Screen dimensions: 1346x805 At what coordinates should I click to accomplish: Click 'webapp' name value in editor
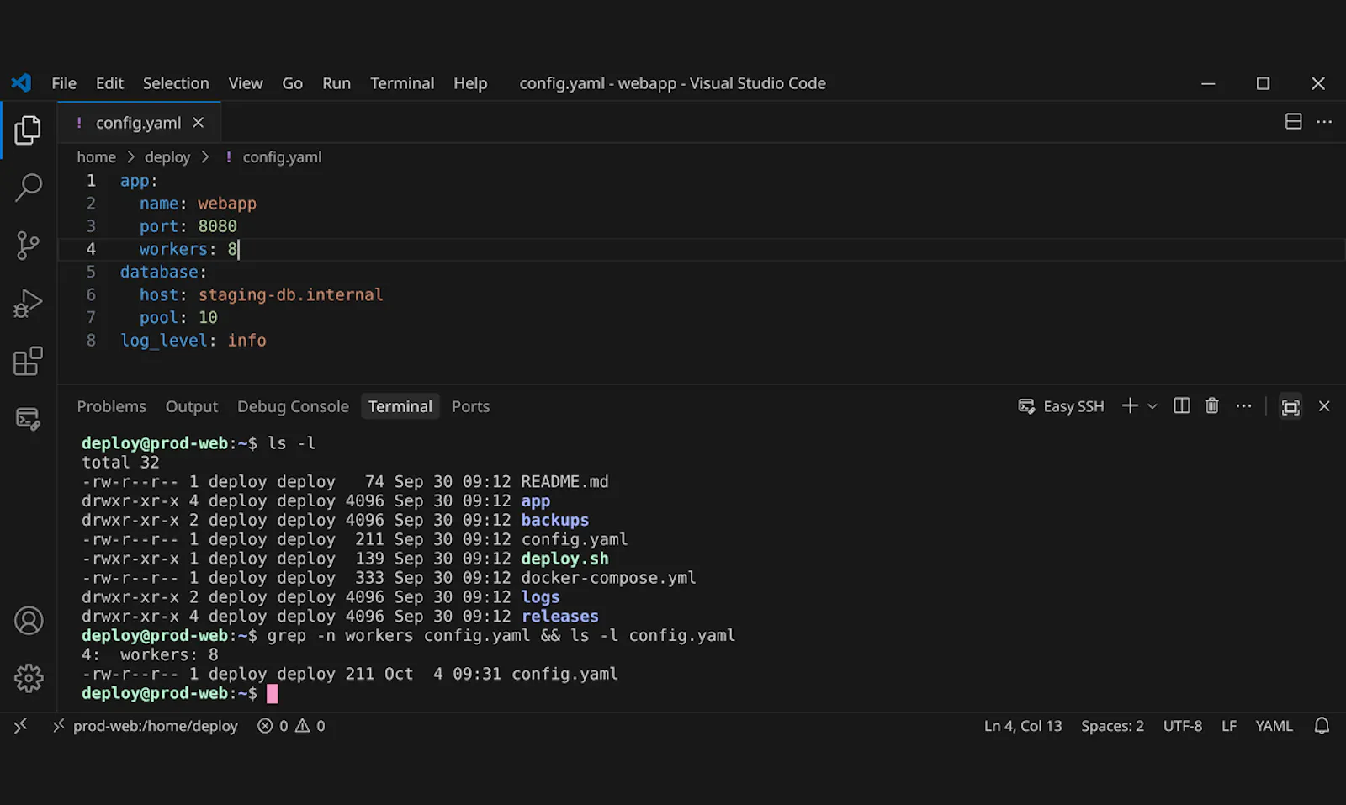tap(227, 204)
